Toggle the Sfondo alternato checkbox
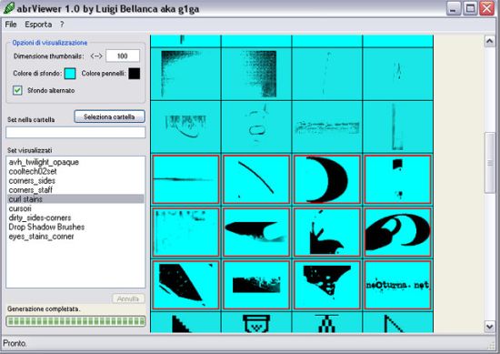 coord(17,90)
